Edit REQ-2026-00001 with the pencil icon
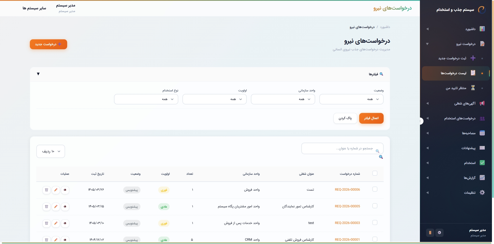The width and height of the screenshot is (494, 244). pyautogui.click(x=56, y=240)
